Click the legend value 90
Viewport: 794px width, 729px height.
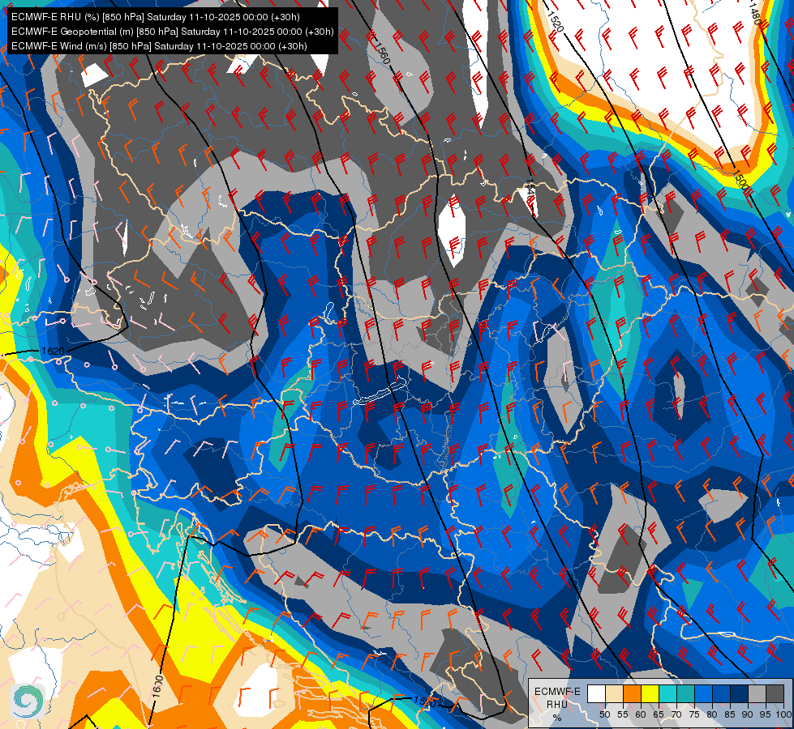pos(748,714)
